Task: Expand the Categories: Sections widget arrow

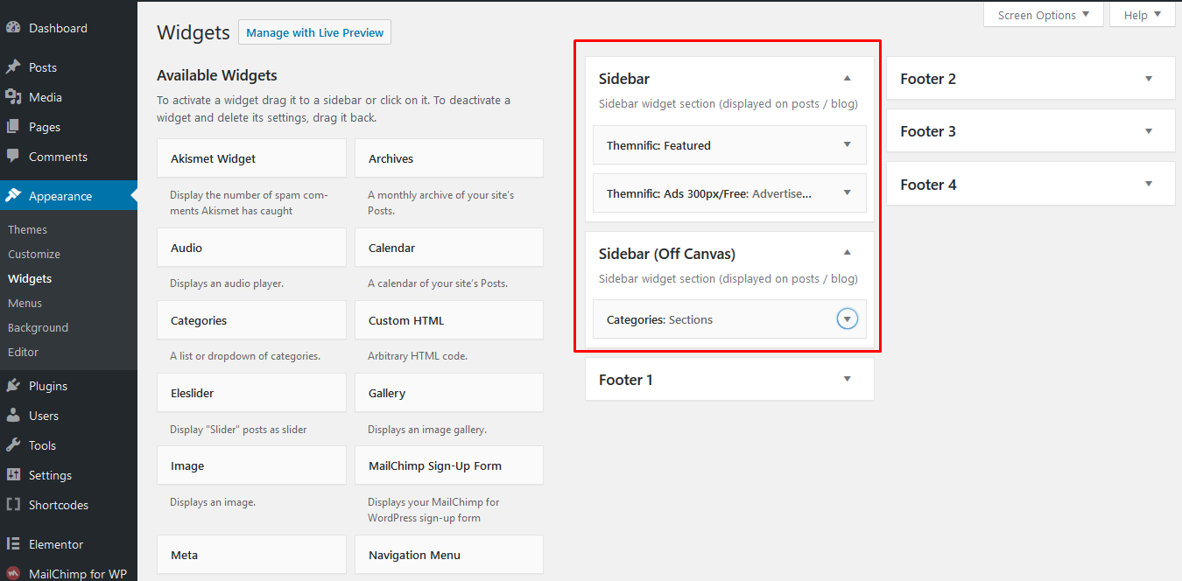Action: (847, 319)
